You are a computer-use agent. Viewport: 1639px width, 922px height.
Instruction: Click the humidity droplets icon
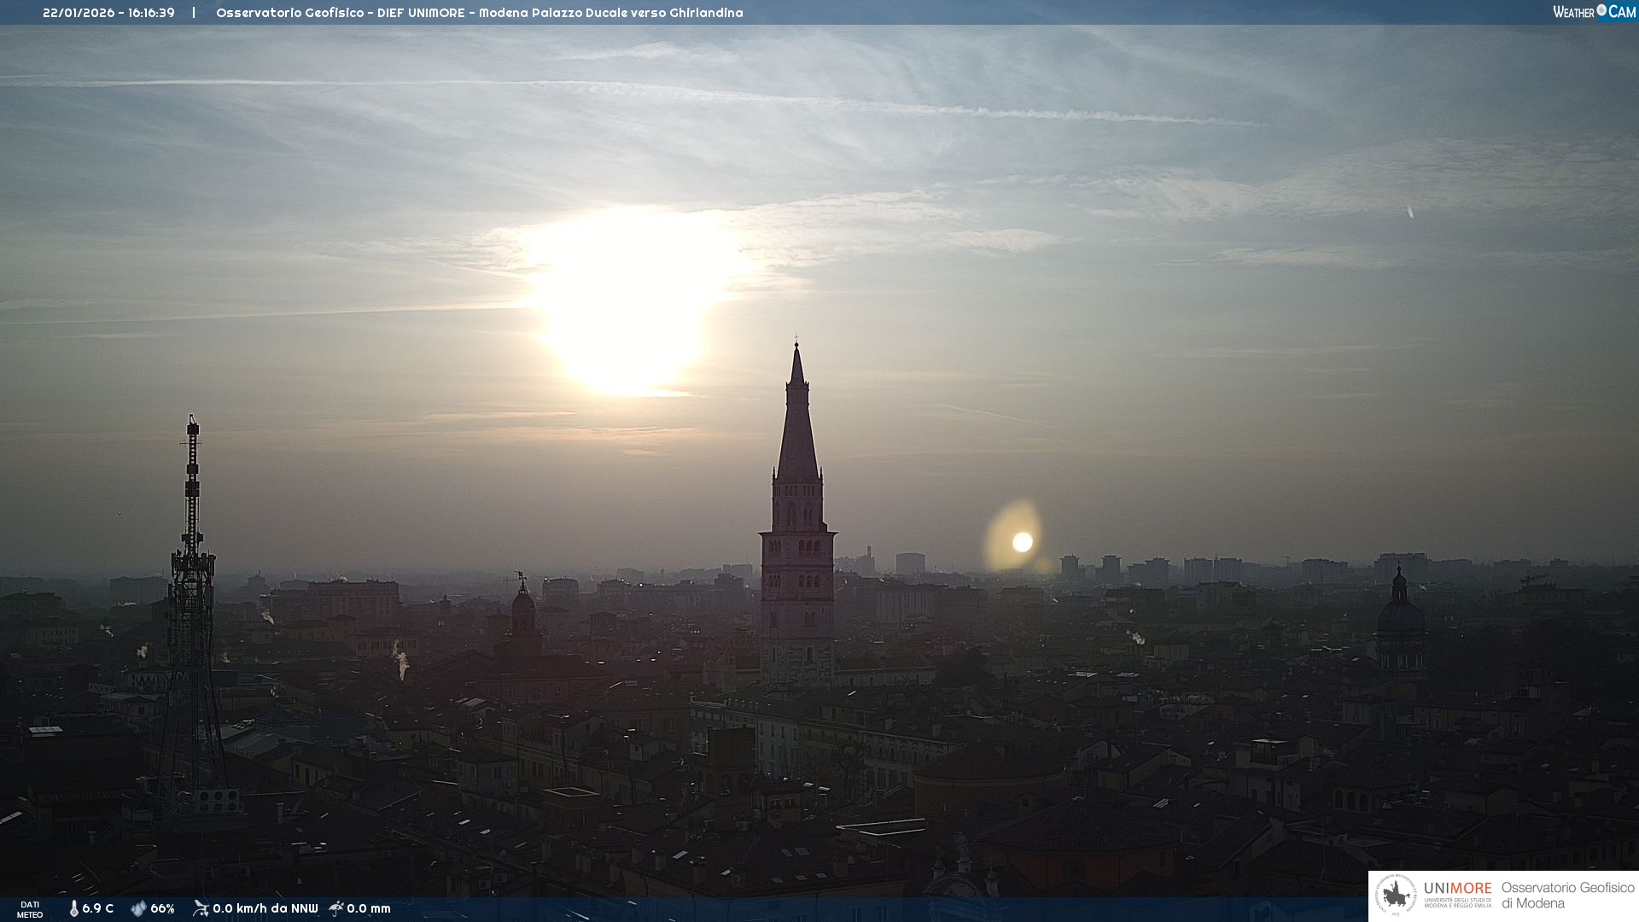point(138,908)
